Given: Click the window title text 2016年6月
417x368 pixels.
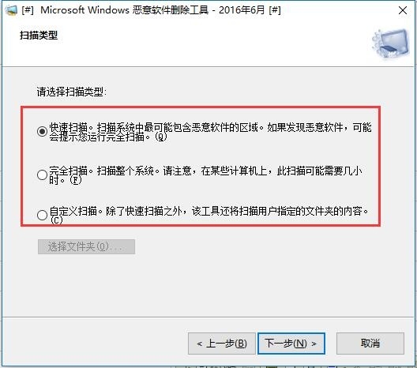Looking at the screenshot, I should click(x=242, y=10).
